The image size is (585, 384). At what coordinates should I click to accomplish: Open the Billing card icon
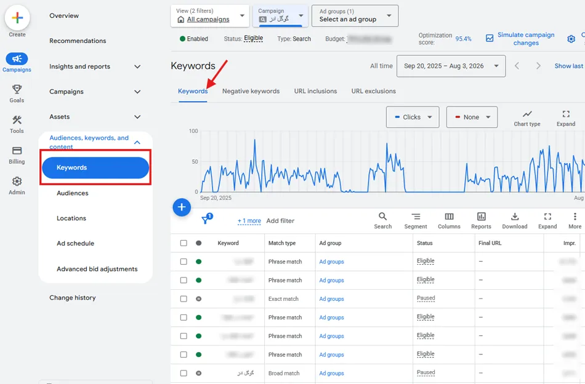(x=17, y=151)
